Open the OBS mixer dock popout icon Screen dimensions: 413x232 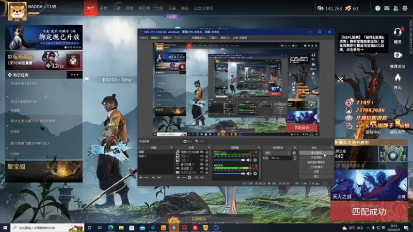259,147
